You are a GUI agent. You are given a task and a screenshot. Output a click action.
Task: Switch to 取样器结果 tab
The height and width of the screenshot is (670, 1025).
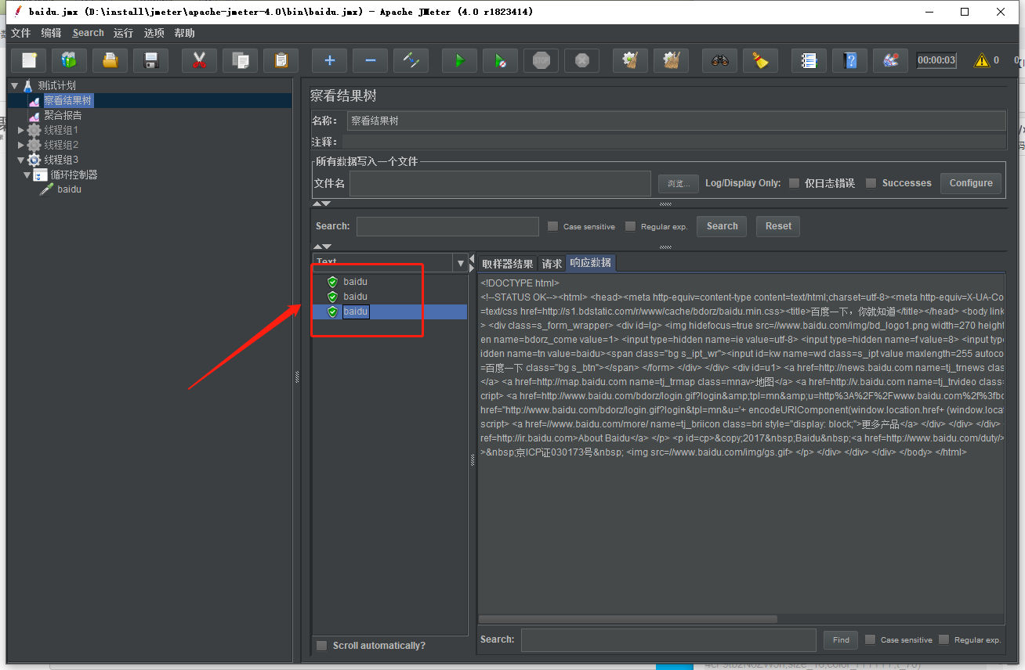click(508, 264)
